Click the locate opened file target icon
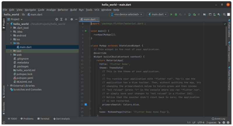Viewport: 233px width, 126px height. 57,19
